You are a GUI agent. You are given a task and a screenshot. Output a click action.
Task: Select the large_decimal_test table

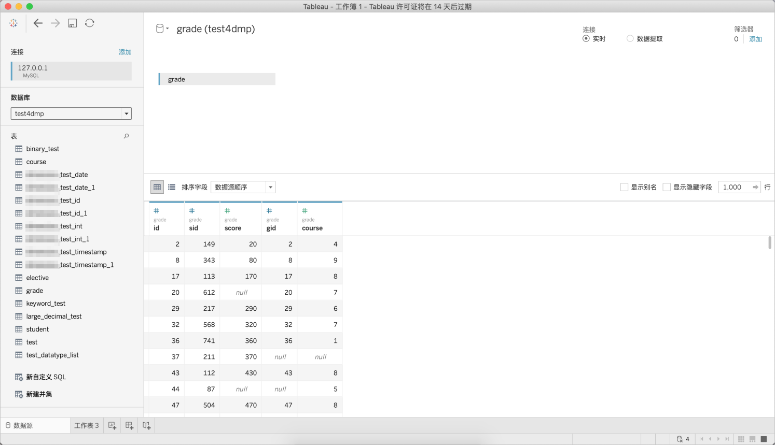[x=54, y=317]
